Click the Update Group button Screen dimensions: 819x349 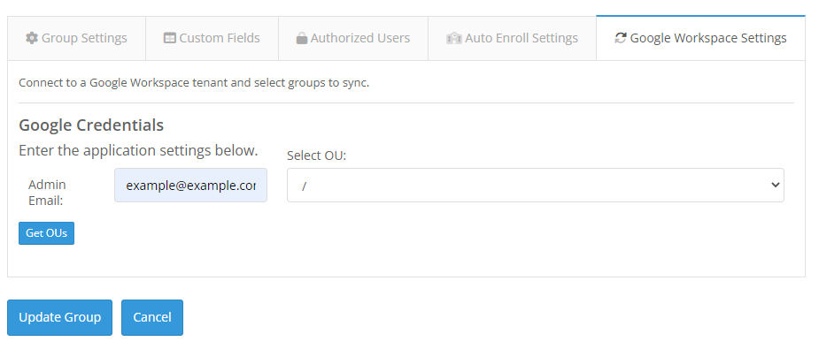tap(59, 317)
